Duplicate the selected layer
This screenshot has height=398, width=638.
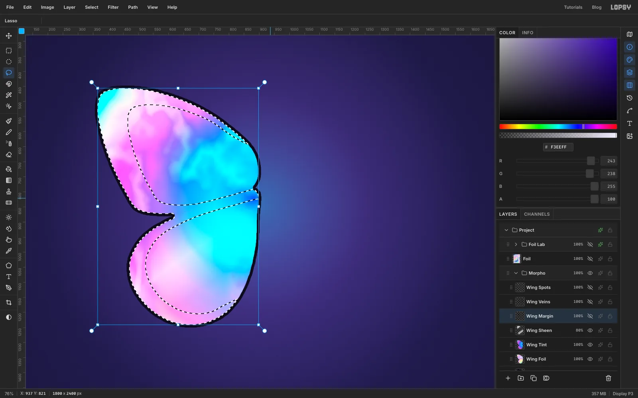coord(534,378)
